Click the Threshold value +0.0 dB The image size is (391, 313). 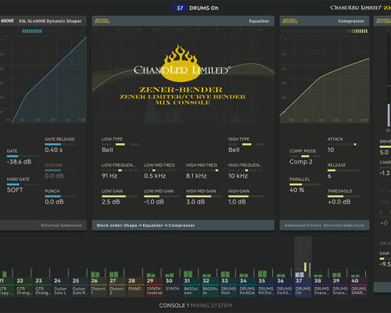pyautogui.click(x=339, y=202)
